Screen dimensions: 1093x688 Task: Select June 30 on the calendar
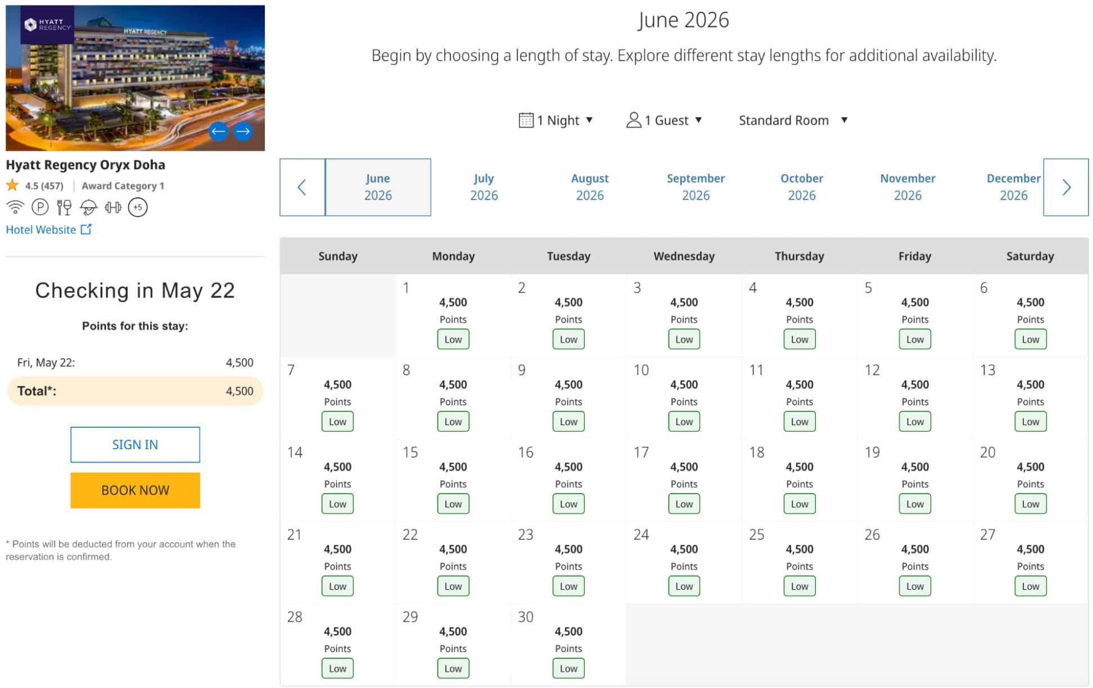(x=568, y=644)
